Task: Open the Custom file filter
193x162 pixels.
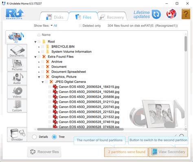Action: click(x=17, y=106)
